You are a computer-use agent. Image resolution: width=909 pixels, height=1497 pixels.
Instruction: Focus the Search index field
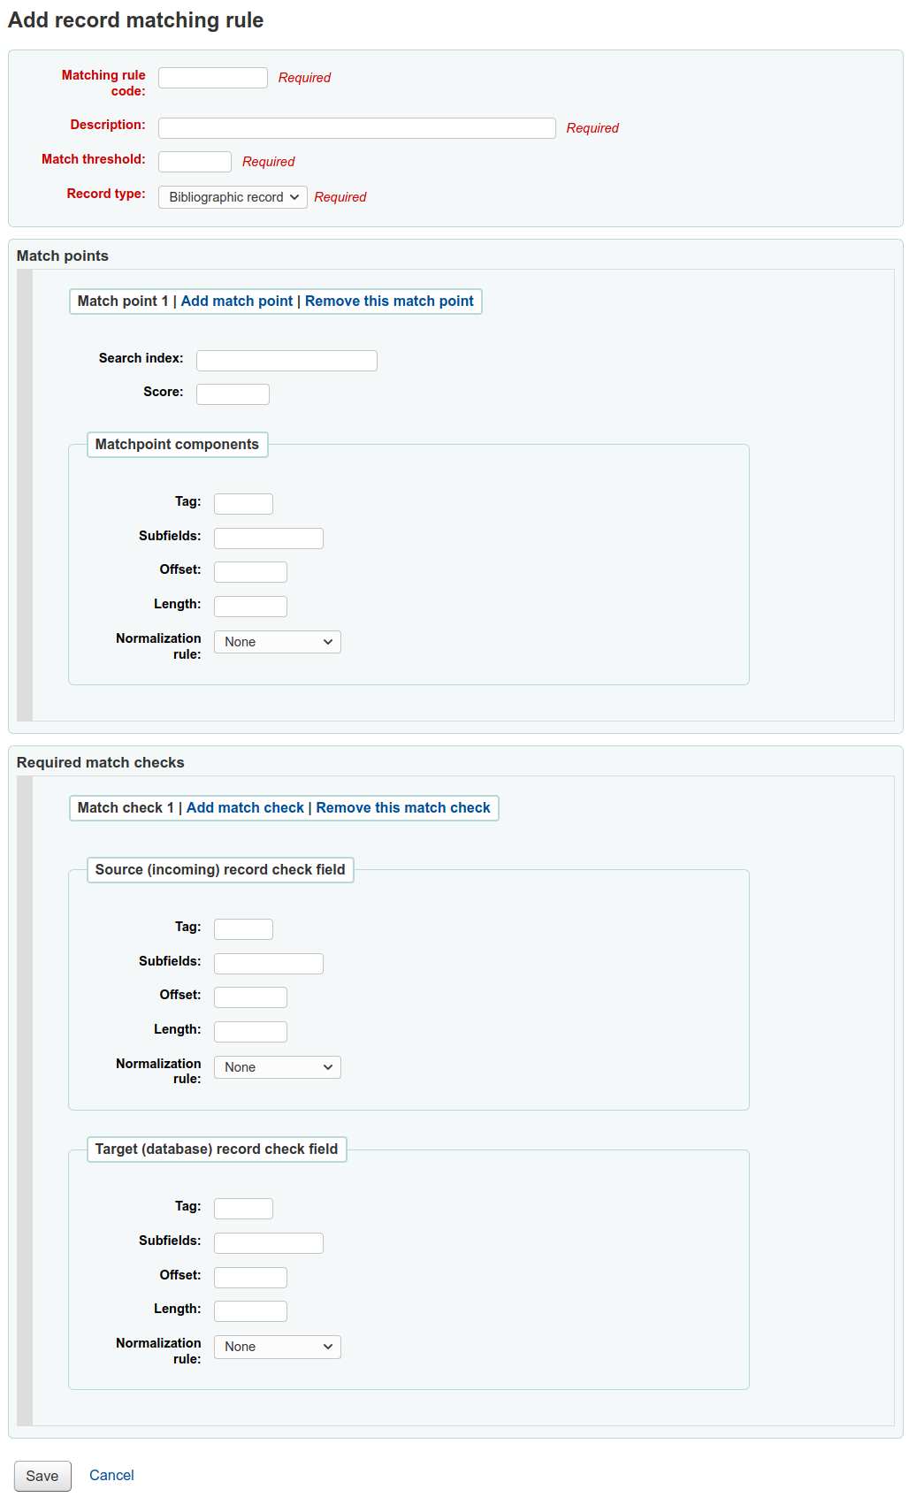coord(286,361)
